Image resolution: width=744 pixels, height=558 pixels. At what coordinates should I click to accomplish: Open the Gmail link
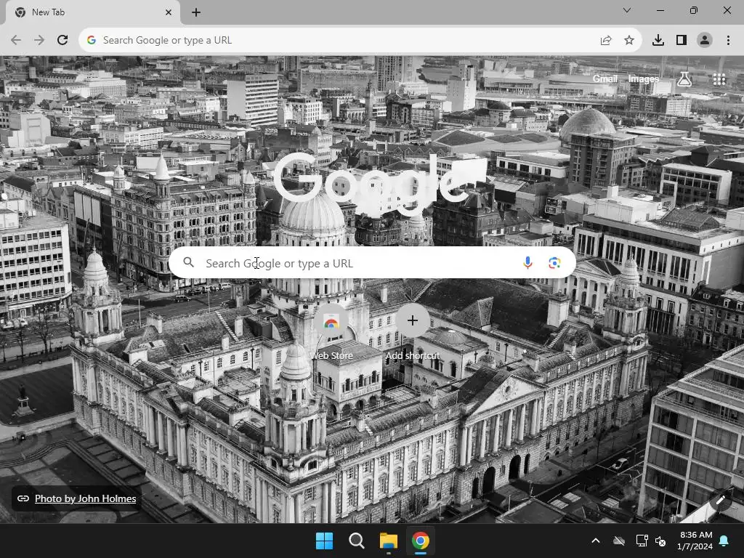click(x=605, y=78)
